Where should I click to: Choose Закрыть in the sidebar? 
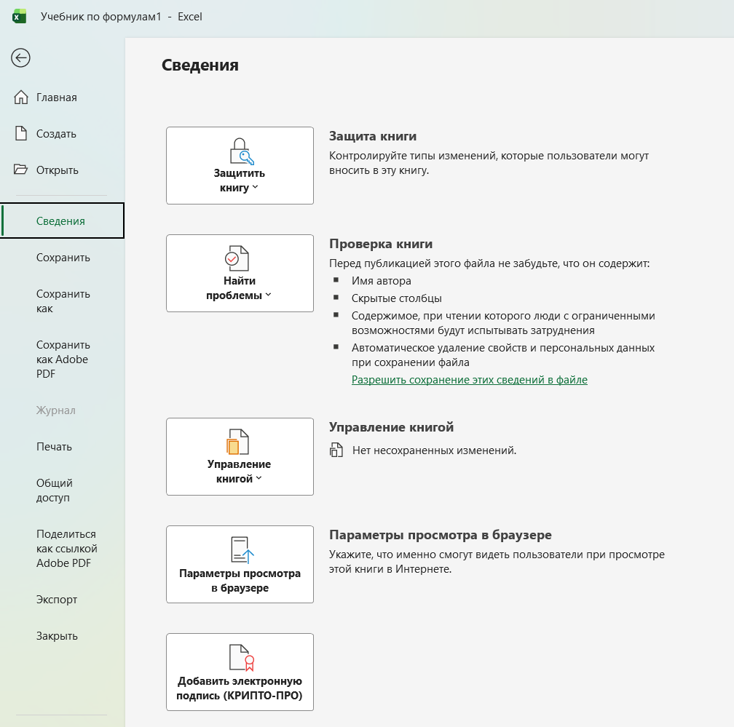(63, 636)
